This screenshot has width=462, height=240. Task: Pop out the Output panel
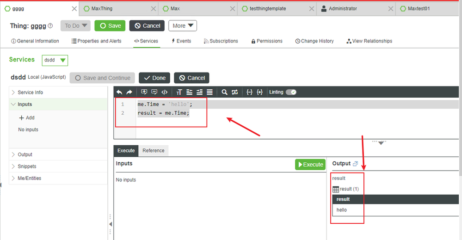(355, 163)
